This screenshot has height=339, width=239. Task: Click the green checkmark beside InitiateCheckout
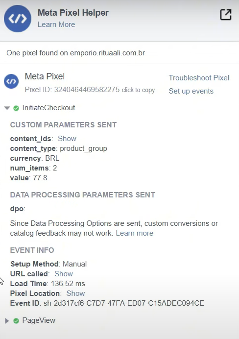coord(16,108)
